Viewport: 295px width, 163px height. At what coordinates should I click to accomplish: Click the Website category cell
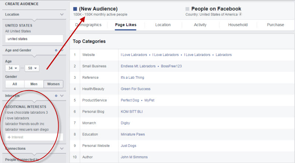click(88, 55)
